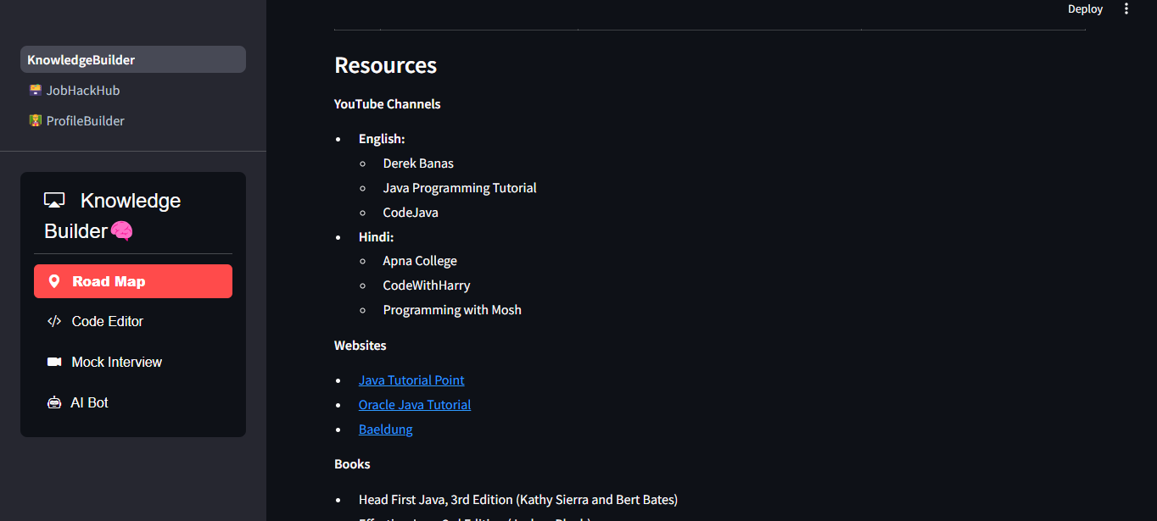1157x521 pixels.
Task: Click the Apna College list item
Action: click(420, 261)
